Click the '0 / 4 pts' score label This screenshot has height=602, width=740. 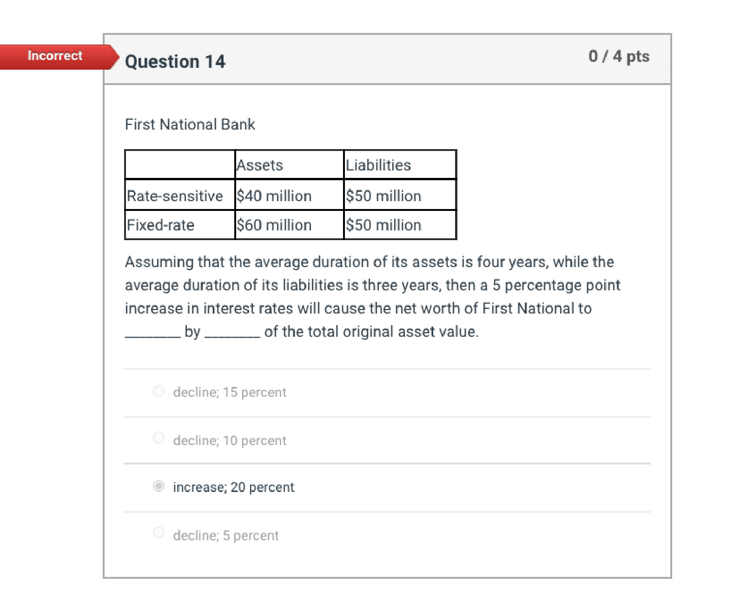pyautogui.click(x=620, y=56)
